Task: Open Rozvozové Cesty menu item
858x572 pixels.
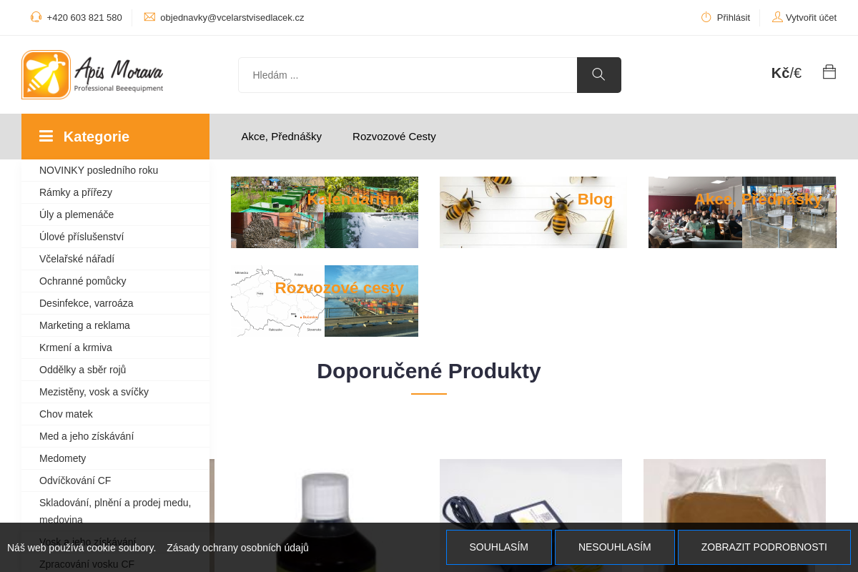Action: 394,137
